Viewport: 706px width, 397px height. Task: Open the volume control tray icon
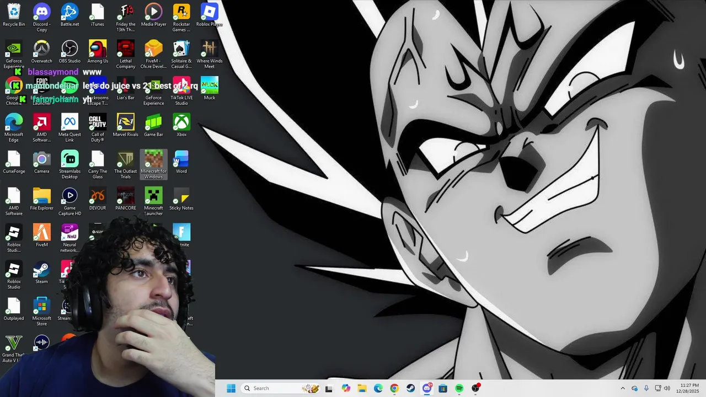(667, 388)
